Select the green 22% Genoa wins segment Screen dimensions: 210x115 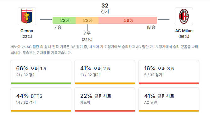(x=64, y=20)
